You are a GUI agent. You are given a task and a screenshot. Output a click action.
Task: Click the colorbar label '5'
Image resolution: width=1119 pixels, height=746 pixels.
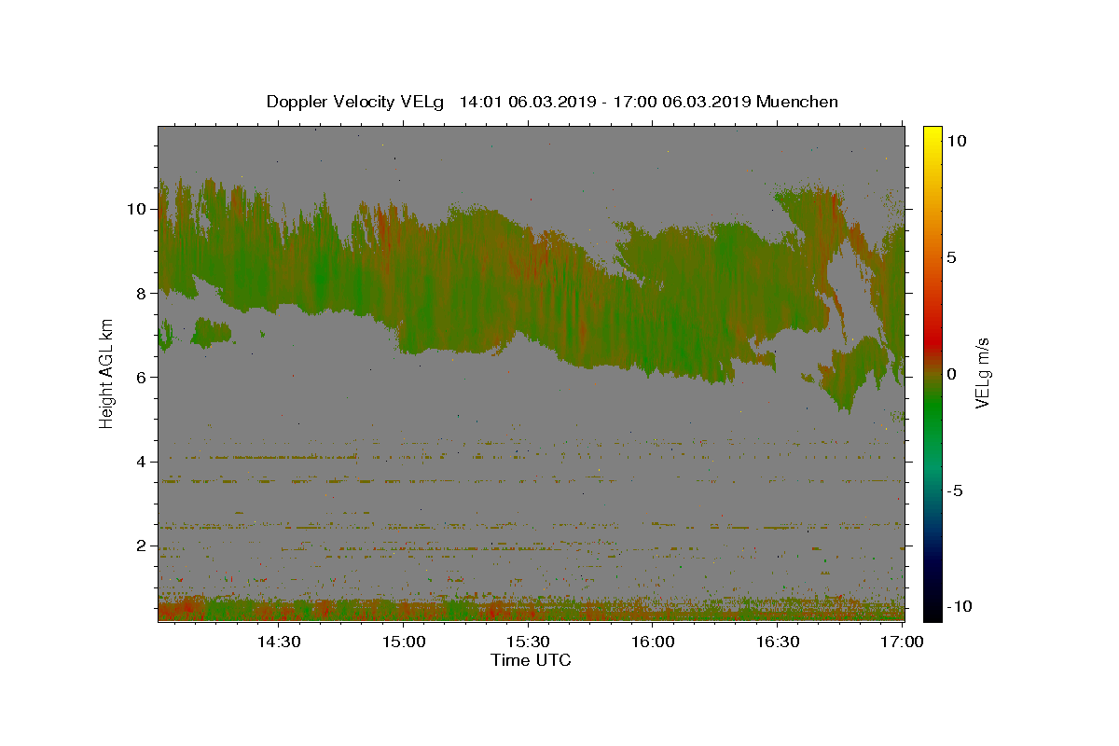(x=952, y=257)
